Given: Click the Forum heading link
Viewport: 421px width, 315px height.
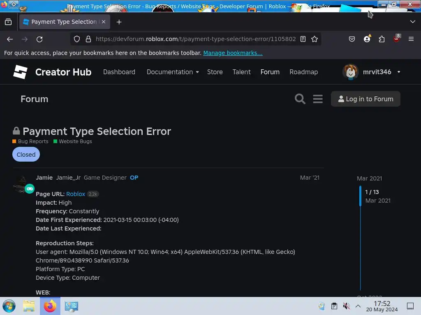Looking at the screenshot, I should [35, 99].
